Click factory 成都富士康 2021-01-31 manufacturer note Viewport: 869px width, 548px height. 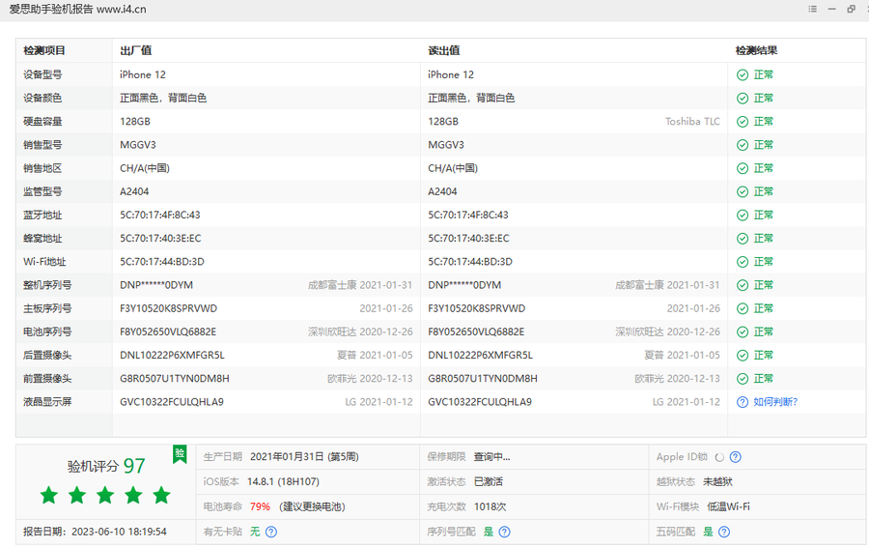360,285
